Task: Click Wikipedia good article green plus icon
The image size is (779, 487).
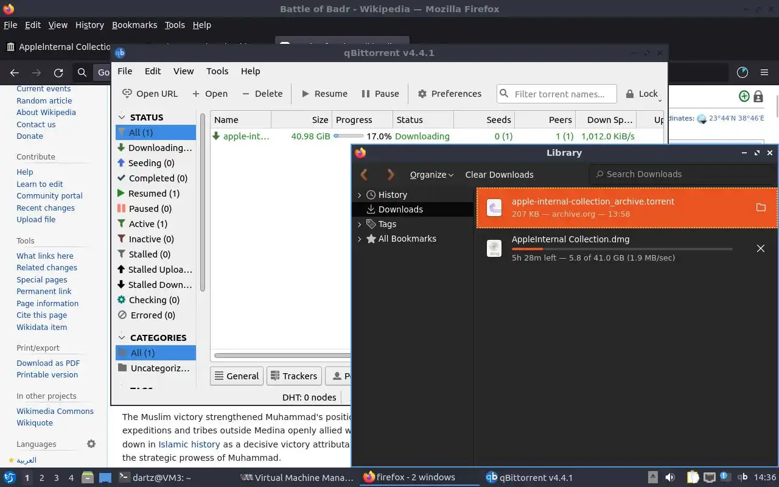Action: 744,96
